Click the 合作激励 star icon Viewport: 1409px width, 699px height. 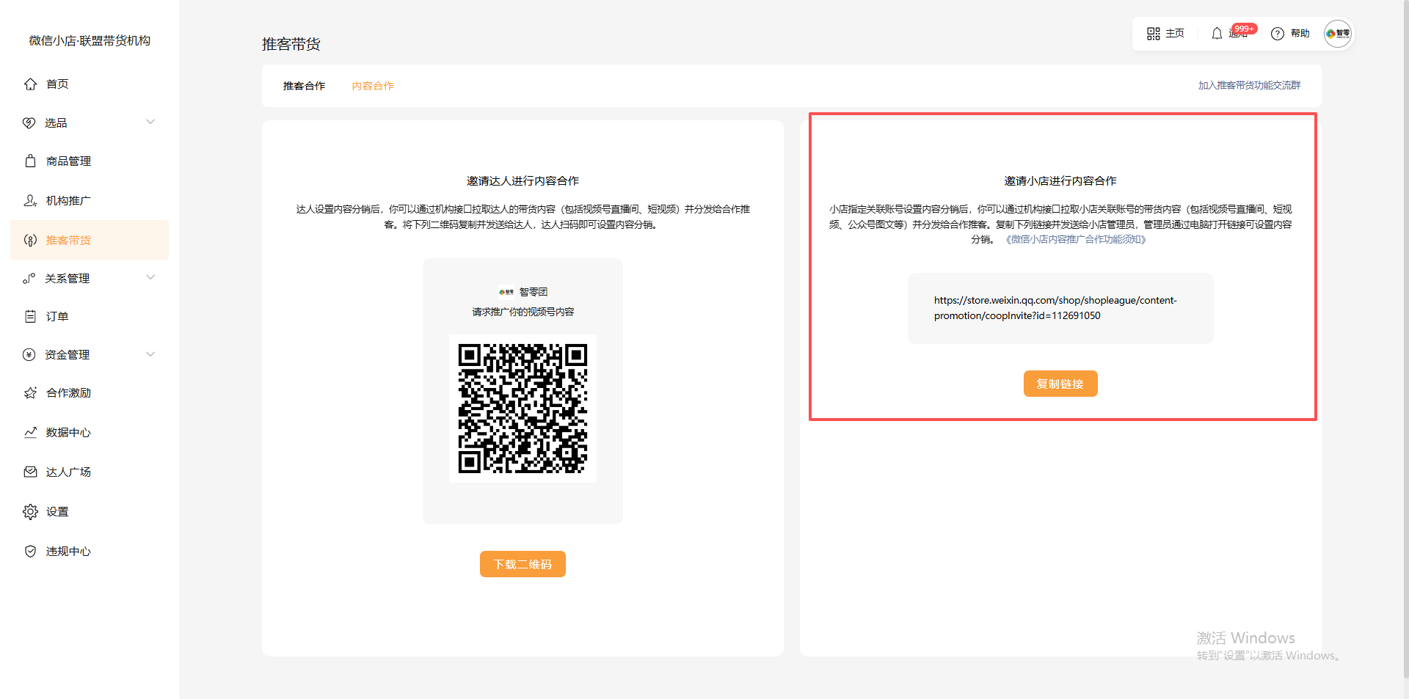point(30,393)
